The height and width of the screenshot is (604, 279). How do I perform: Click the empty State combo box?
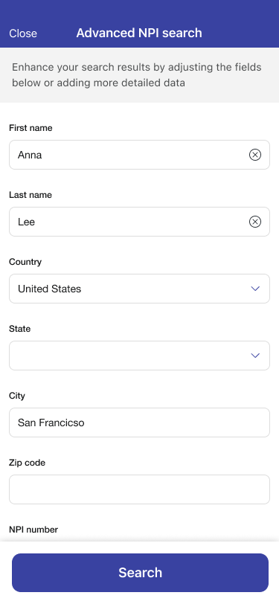(140, 356)
